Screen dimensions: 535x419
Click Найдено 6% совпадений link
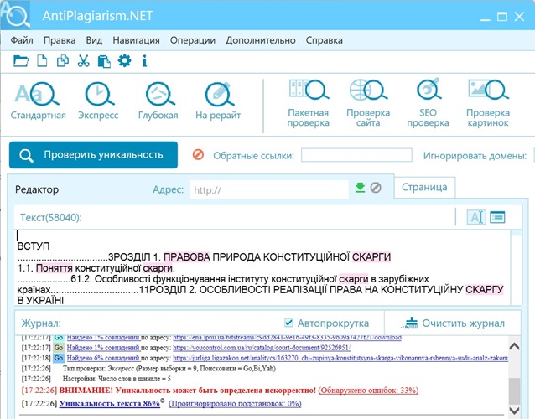(103, 358)
